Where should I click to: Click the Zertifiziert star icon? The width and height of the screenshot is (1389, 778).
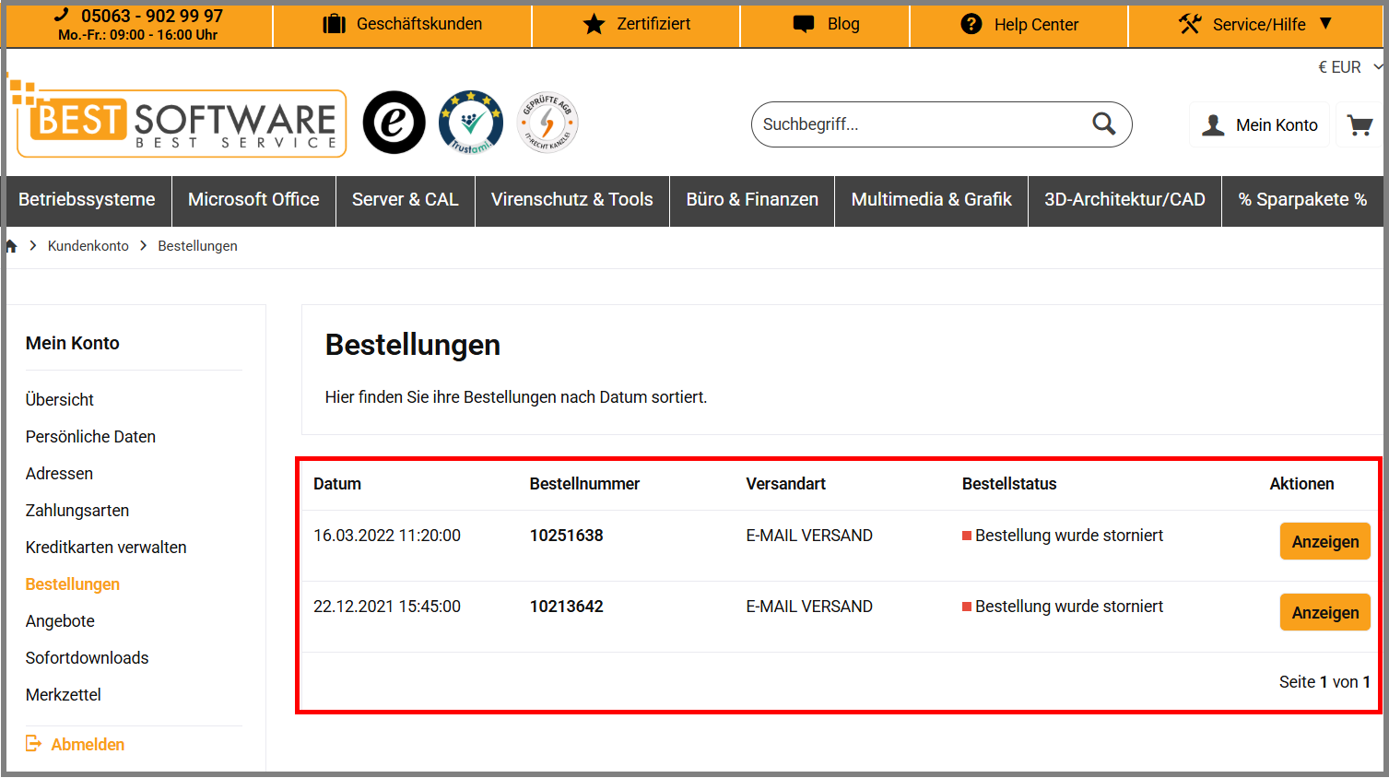coord(594,24)
